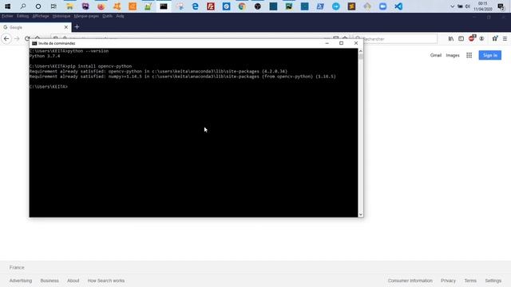
Task: Select the Command Prompt taskbar icon
Action: pos(164,6)
